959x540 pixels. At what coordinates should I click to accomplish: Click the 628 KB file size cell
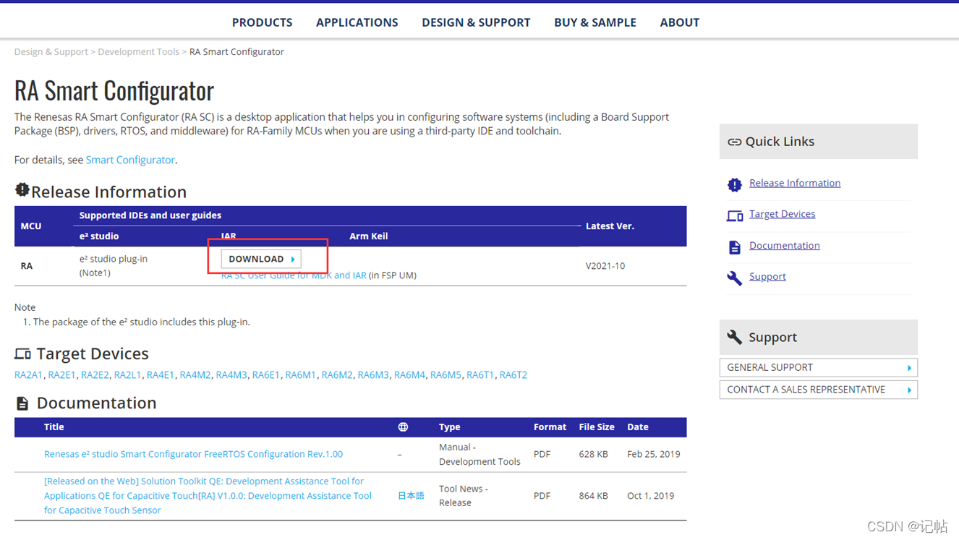point(593,454)
